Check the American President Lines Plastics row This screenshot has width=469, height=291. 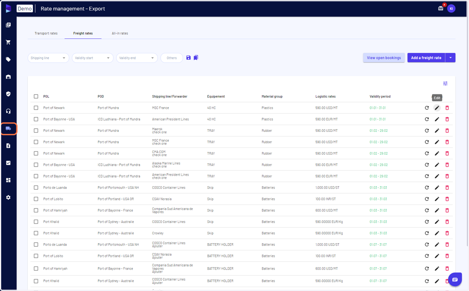(x=36, y=119)
